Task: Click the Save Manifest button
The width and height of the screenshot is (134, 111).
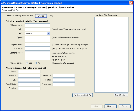Action: 121,95
